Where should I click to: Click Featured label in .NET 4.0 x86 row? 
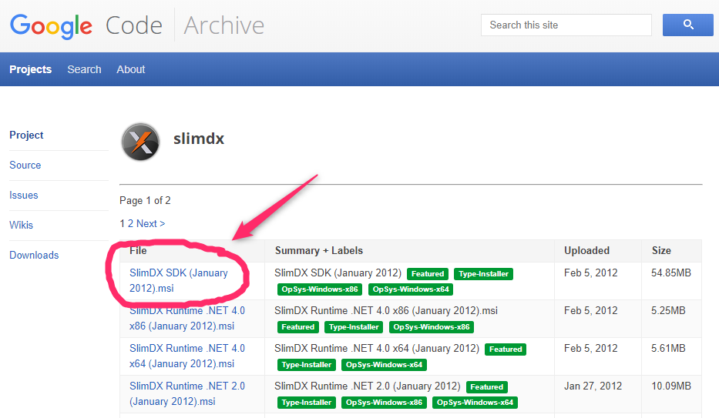[298, 327]
